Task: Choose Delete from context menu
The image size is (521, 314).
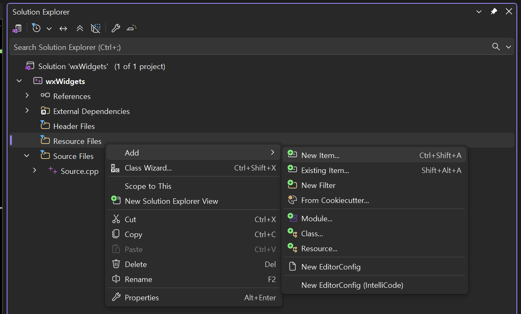Action: coord(194,264)
